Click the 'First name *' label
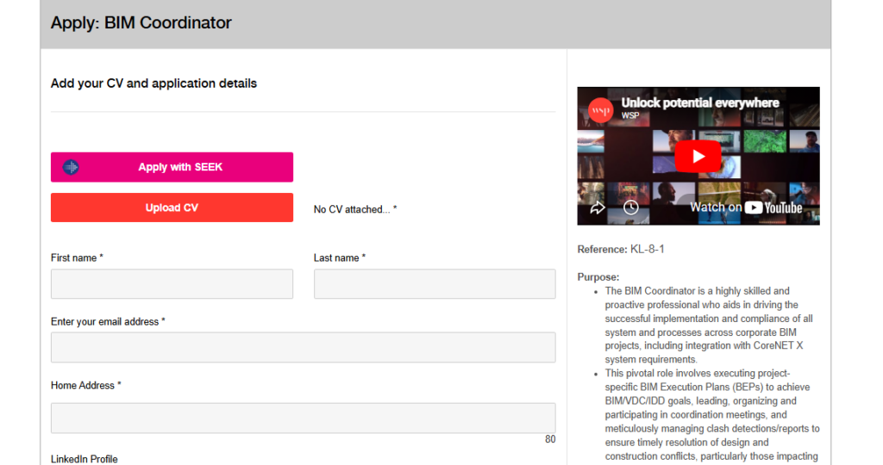Screen dimensions: 883x465 [x=77, y=258]
